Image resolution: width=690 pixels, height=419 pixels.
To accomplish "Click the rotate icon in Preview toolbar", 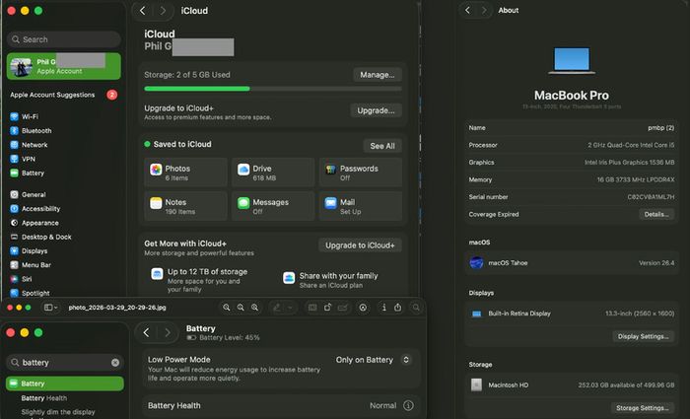I will pyautogui.click(x=327, y=308).
